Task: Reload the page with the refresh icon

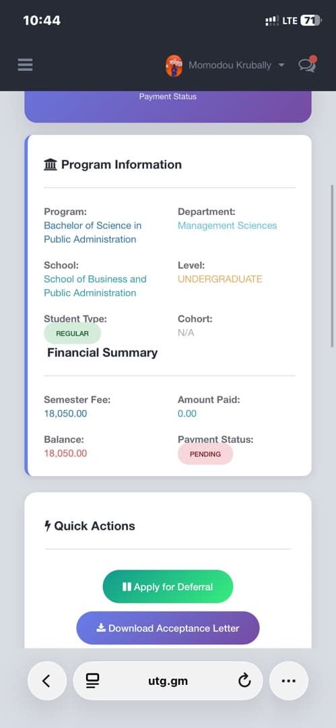Action: tap(244, 681)
